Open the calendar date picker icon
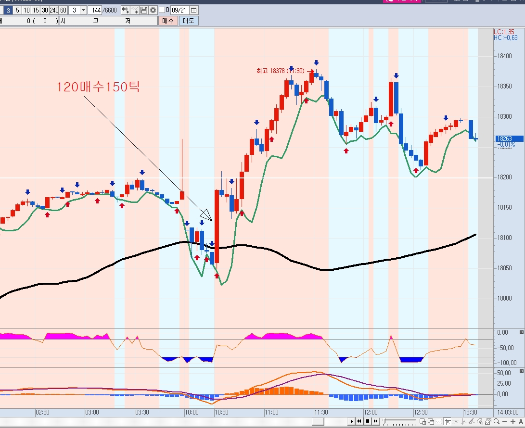525x428 pixels. tap(193, 10)
